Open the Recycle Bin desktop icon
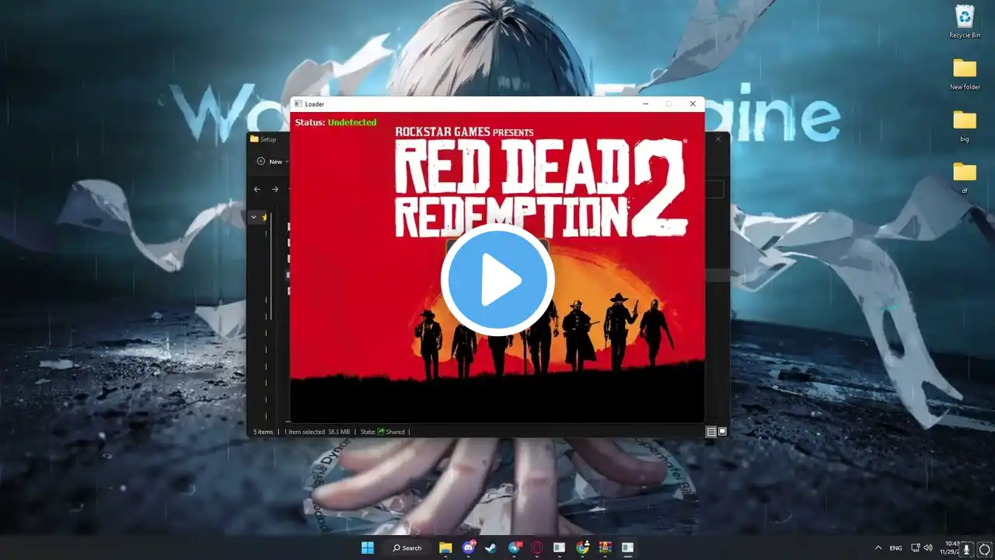The width and height of the screenshot is (995, 560). tap(965, 21)
